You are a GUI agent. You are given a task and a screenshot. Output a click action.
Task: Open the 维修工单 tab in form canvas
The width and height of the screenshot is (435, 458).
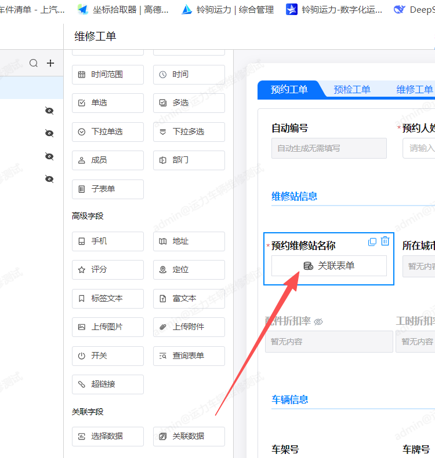414,90
